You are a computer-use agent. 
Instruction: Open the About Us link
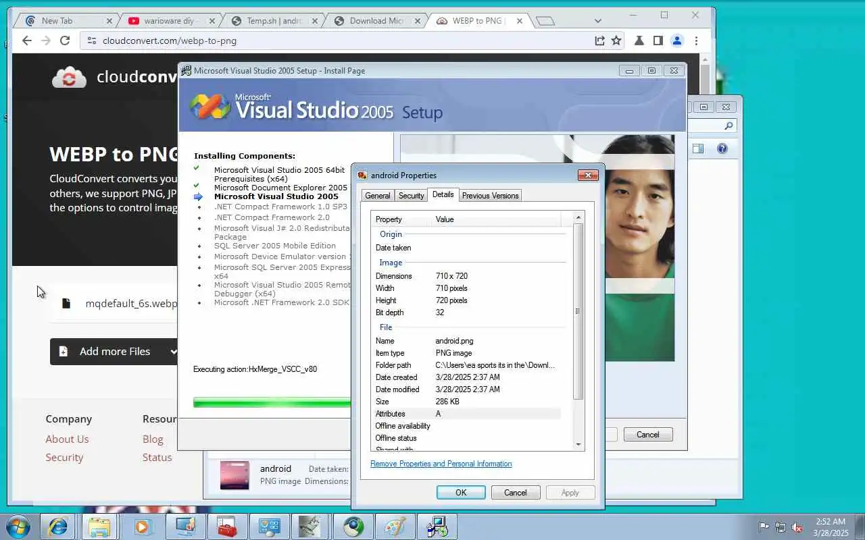pyautogui.click(x=67, y=439)
